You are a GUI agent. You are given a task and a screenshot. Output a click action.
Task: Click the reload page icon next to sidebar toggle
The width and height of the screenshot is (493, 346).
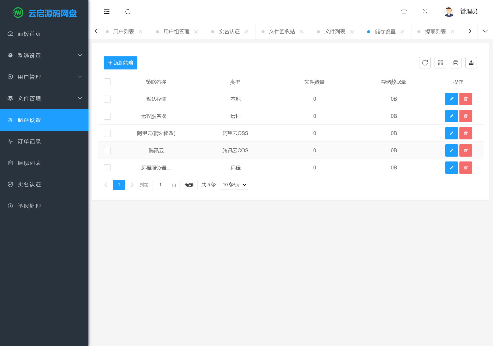pyautogui.click(x=128, y=11)
